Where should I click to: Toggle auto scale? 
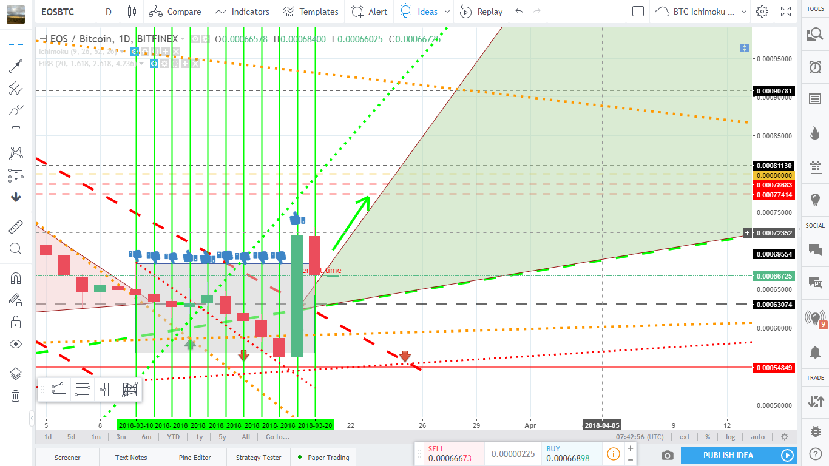coord(757,437)
